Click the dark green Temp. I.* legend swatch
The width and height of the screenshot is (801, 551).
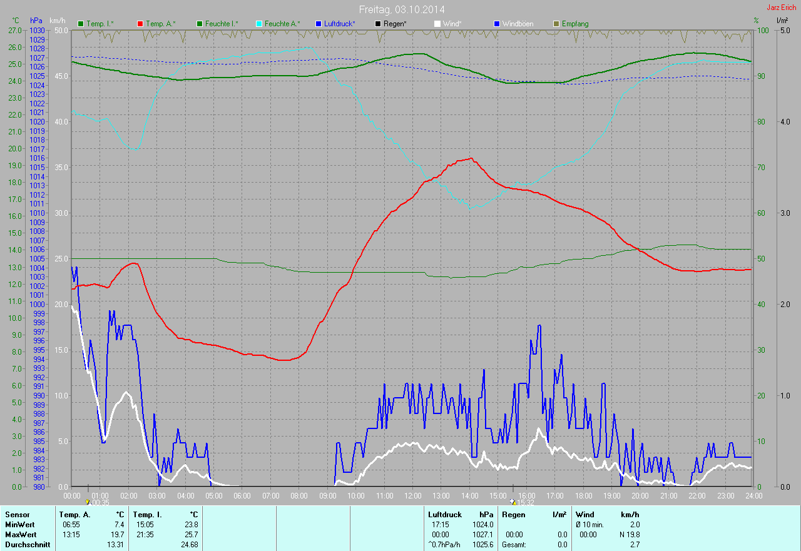point(81,24)
